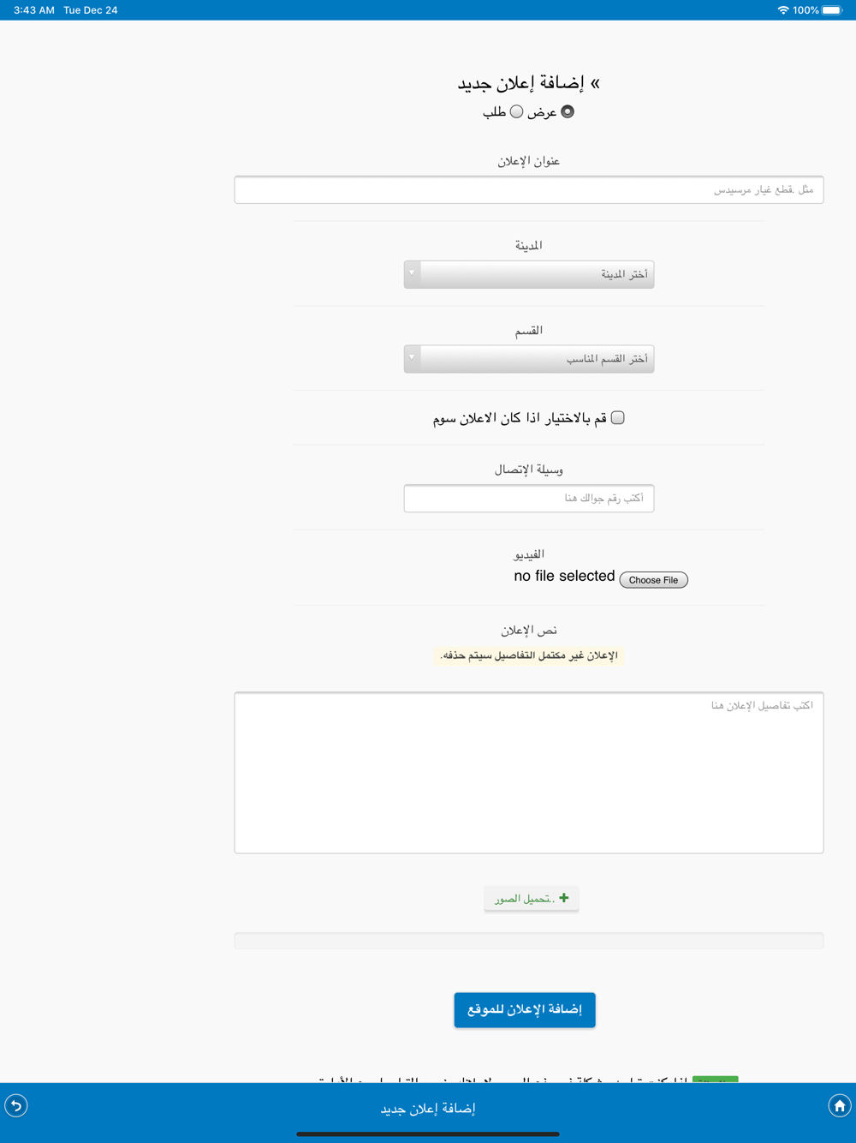Select the طلب radio button
The height and width of the screenshot is (1143, 856).
[x=517, y=111]
